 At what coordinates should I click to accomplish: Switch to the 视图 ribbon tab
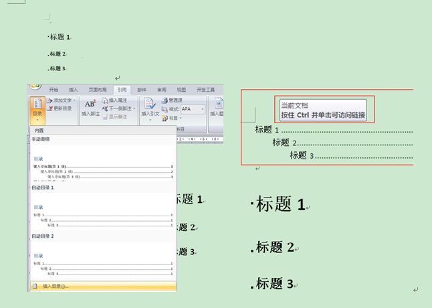tap(181, 90)
